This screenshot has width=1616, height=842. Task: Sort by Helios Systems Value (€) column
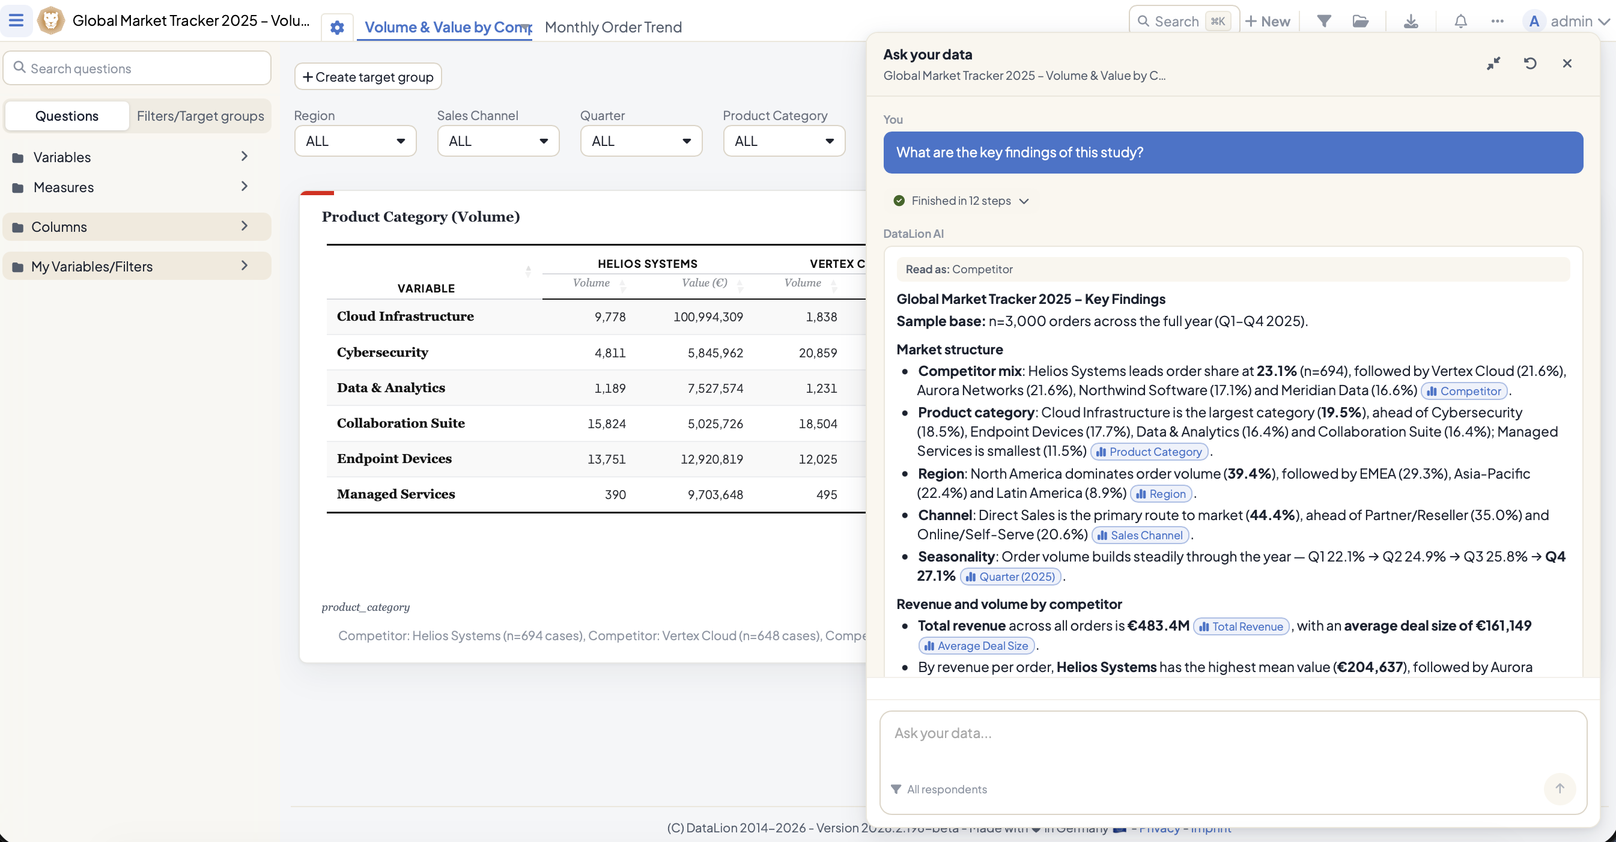coord(740,286)
